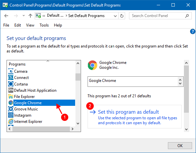Select File Explorer in the Programs list

click(x=24, y=97)
